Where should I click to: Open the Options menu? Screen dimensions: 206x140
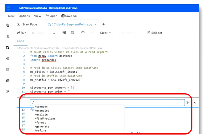pos(24,16)
